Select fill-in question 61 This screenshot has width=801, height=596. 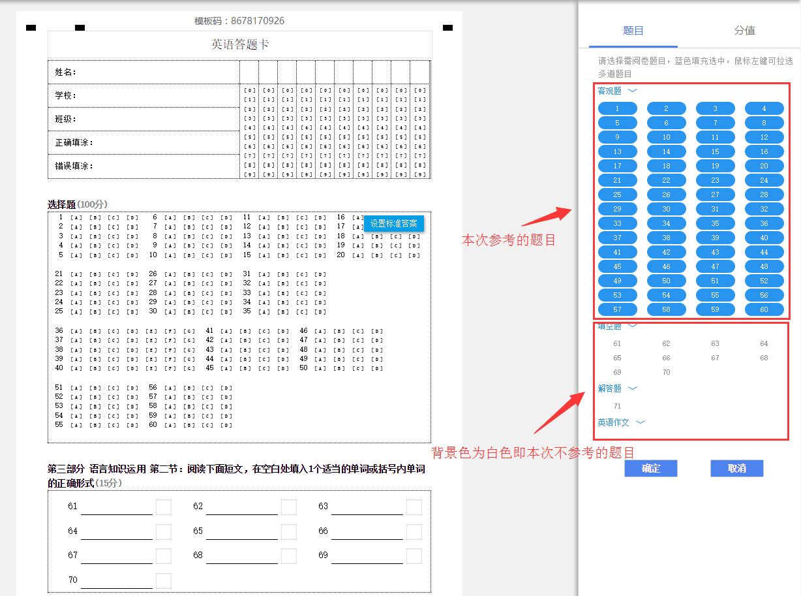[x=617, y=343]
